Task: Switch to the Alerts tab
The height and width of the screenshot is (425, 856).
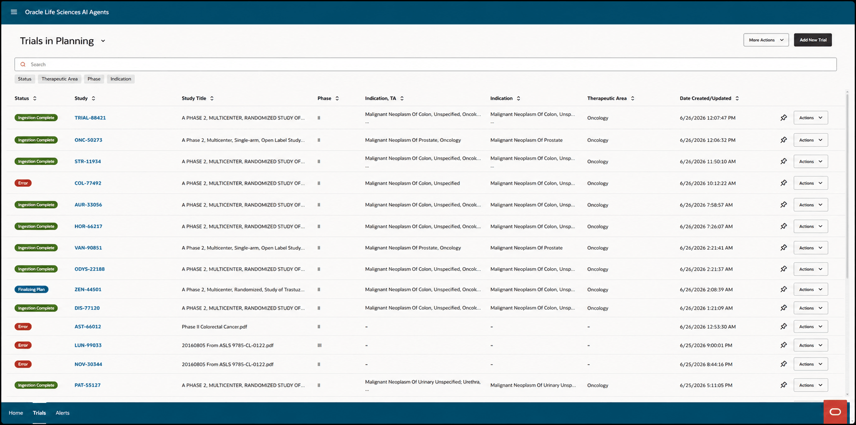Action: click(x=62, y=413)
